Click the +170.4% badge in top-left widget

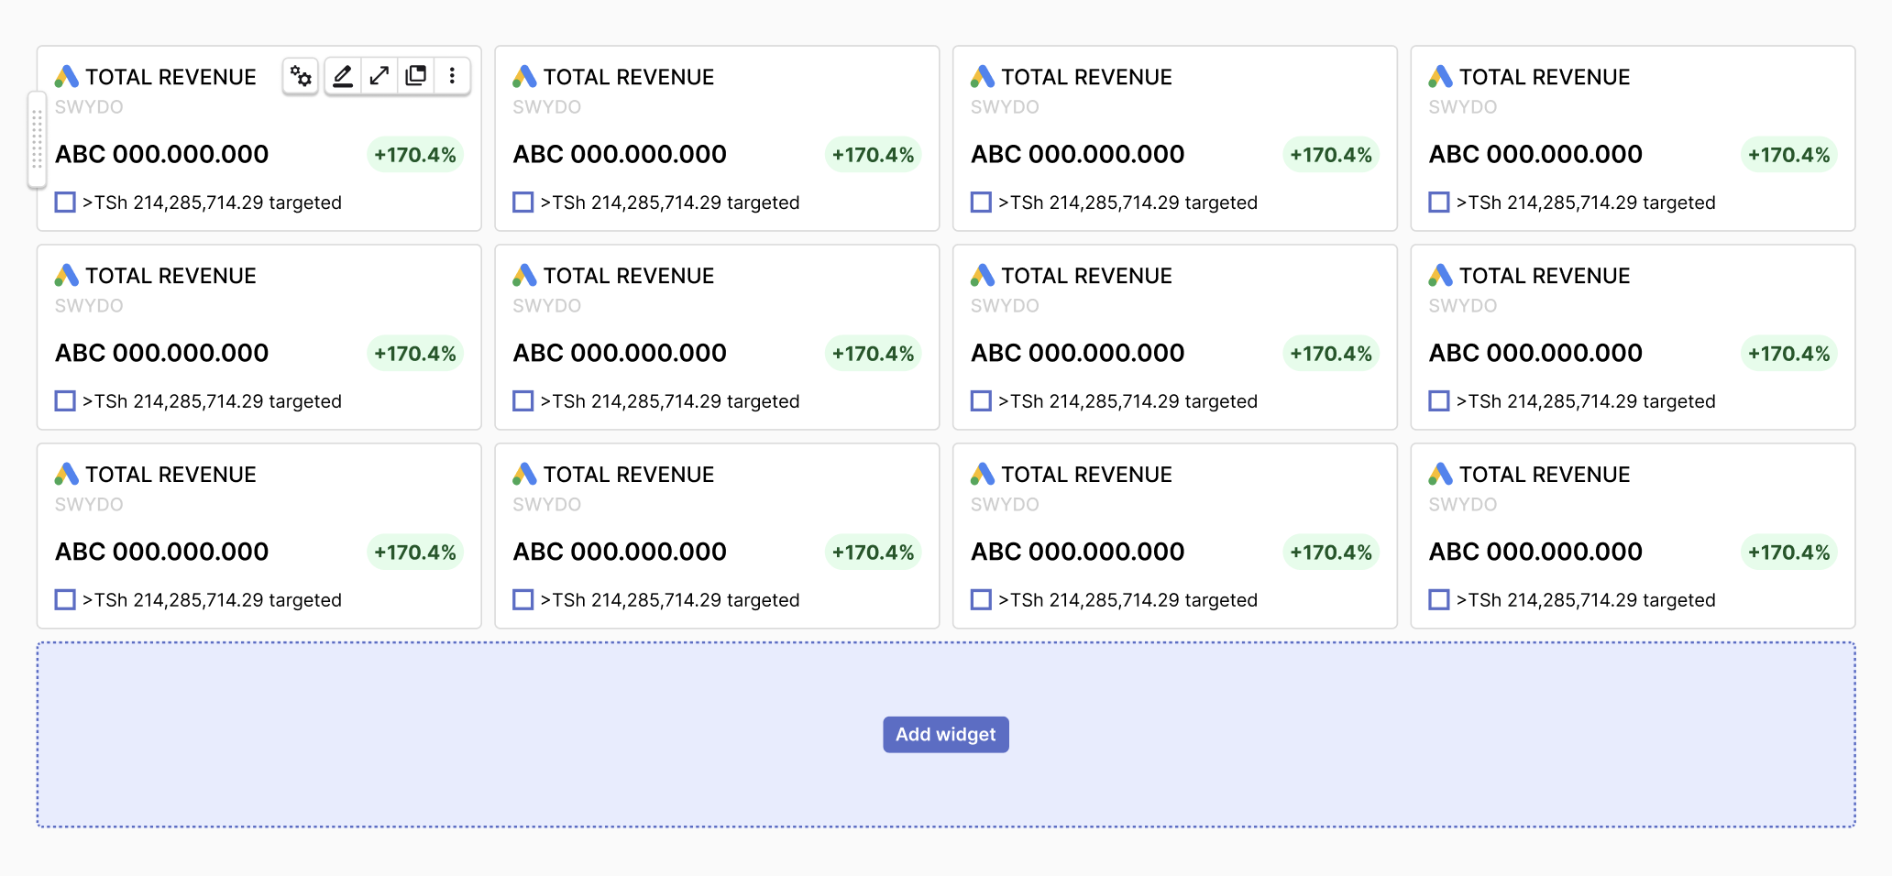pos(415,155)
